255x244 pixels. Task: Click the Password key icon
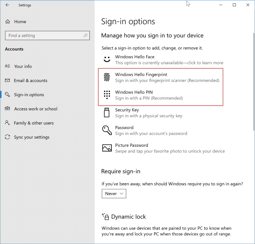[x=107, y=130]
